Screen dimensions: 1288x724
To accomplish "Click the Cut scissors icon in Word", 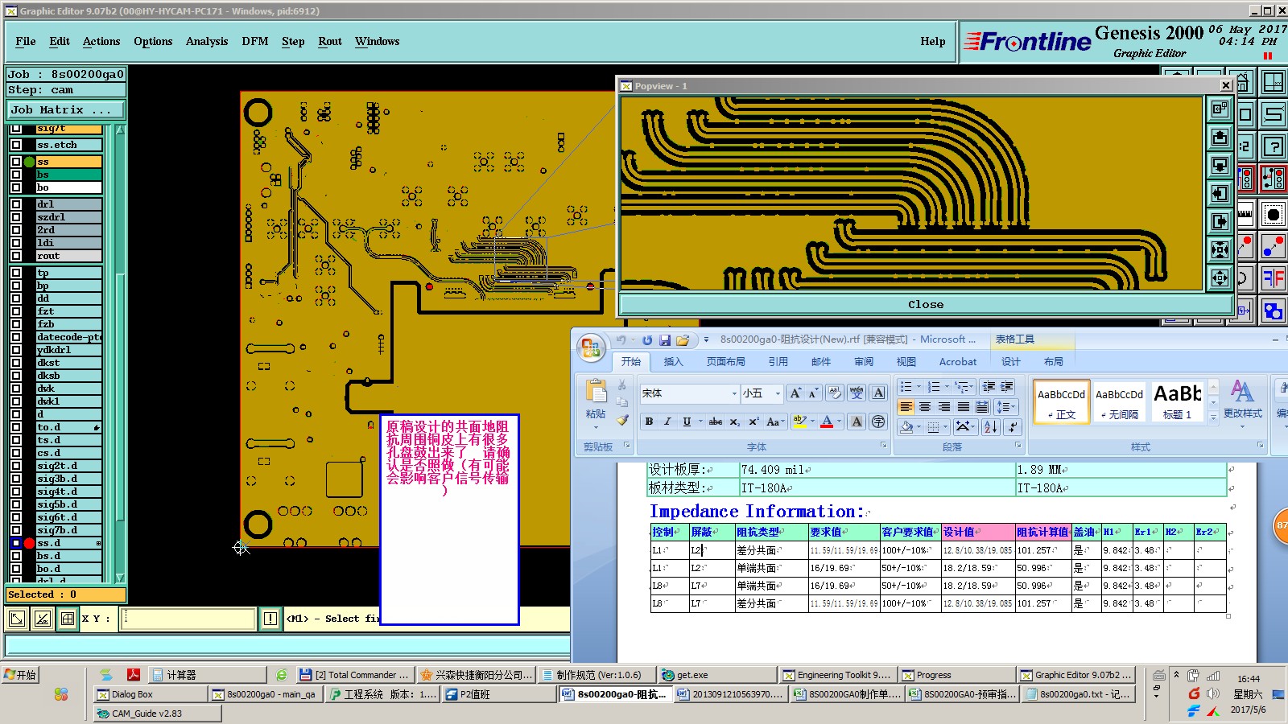I will tap(622, 385).
